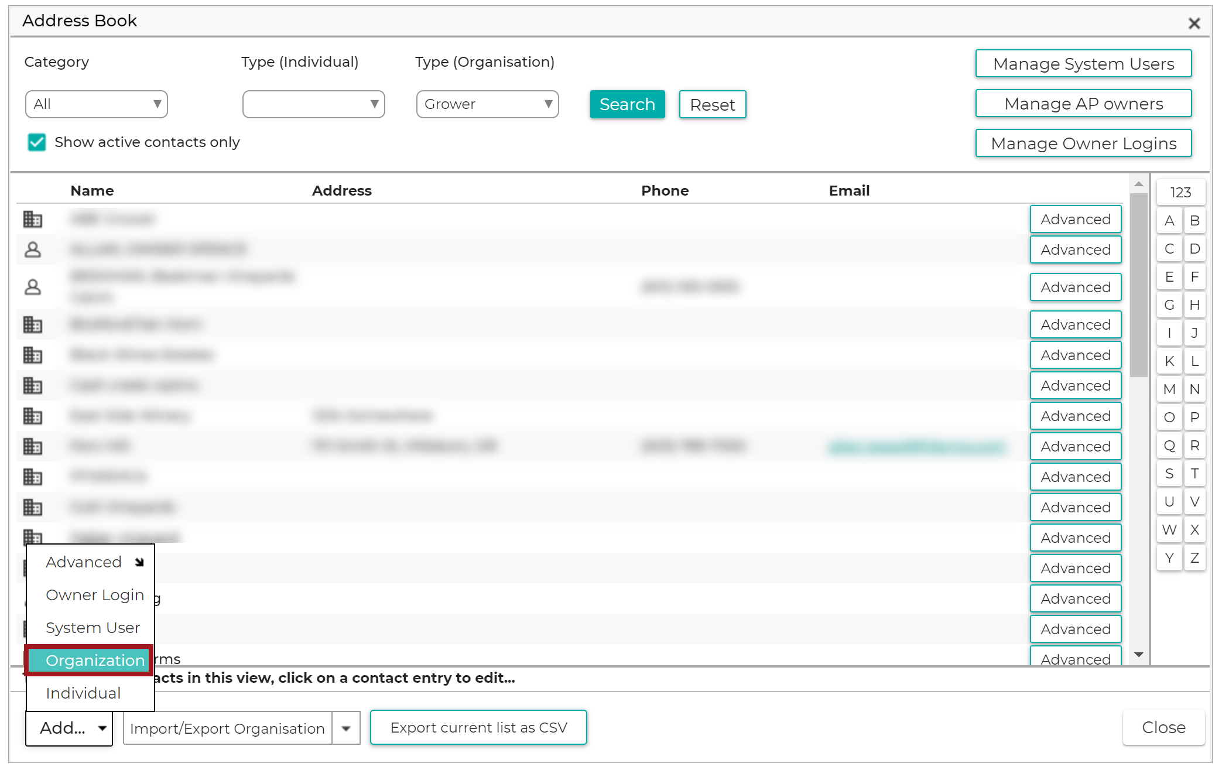
Task: Click the Address column header
Action: [x=341, y=191]
